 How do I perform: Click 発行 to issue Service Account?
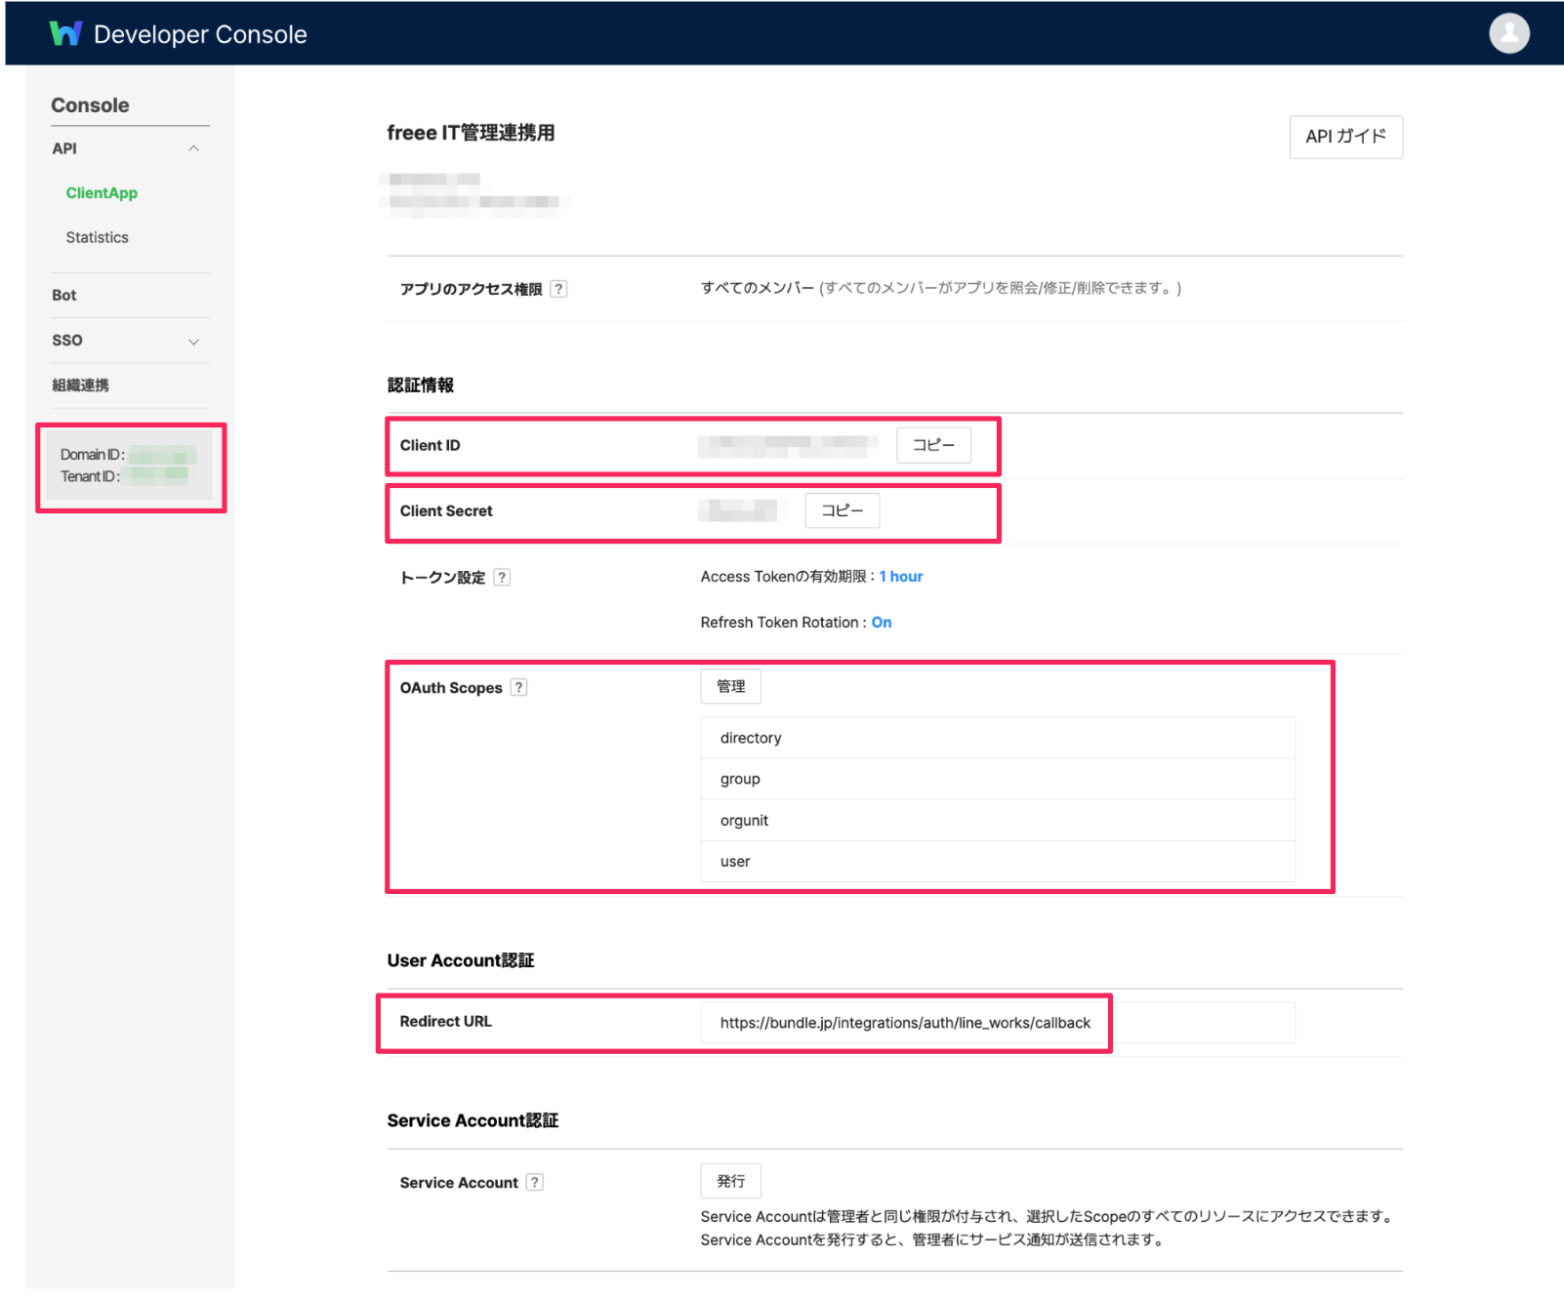click(730, 1181)
